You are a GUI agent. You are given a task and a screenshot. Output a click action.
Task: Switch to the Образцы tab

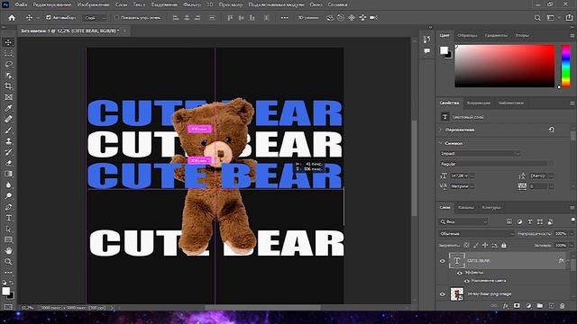pyautogui.click(x=467, y=36)
